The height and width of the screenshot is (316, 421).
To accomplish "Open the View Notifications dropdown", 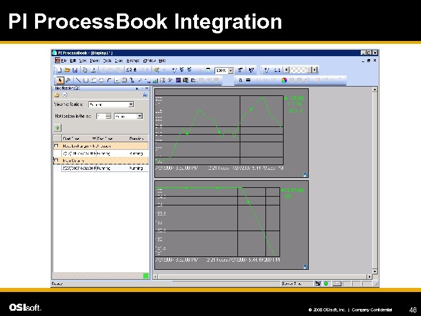I will tap(131, 104).
